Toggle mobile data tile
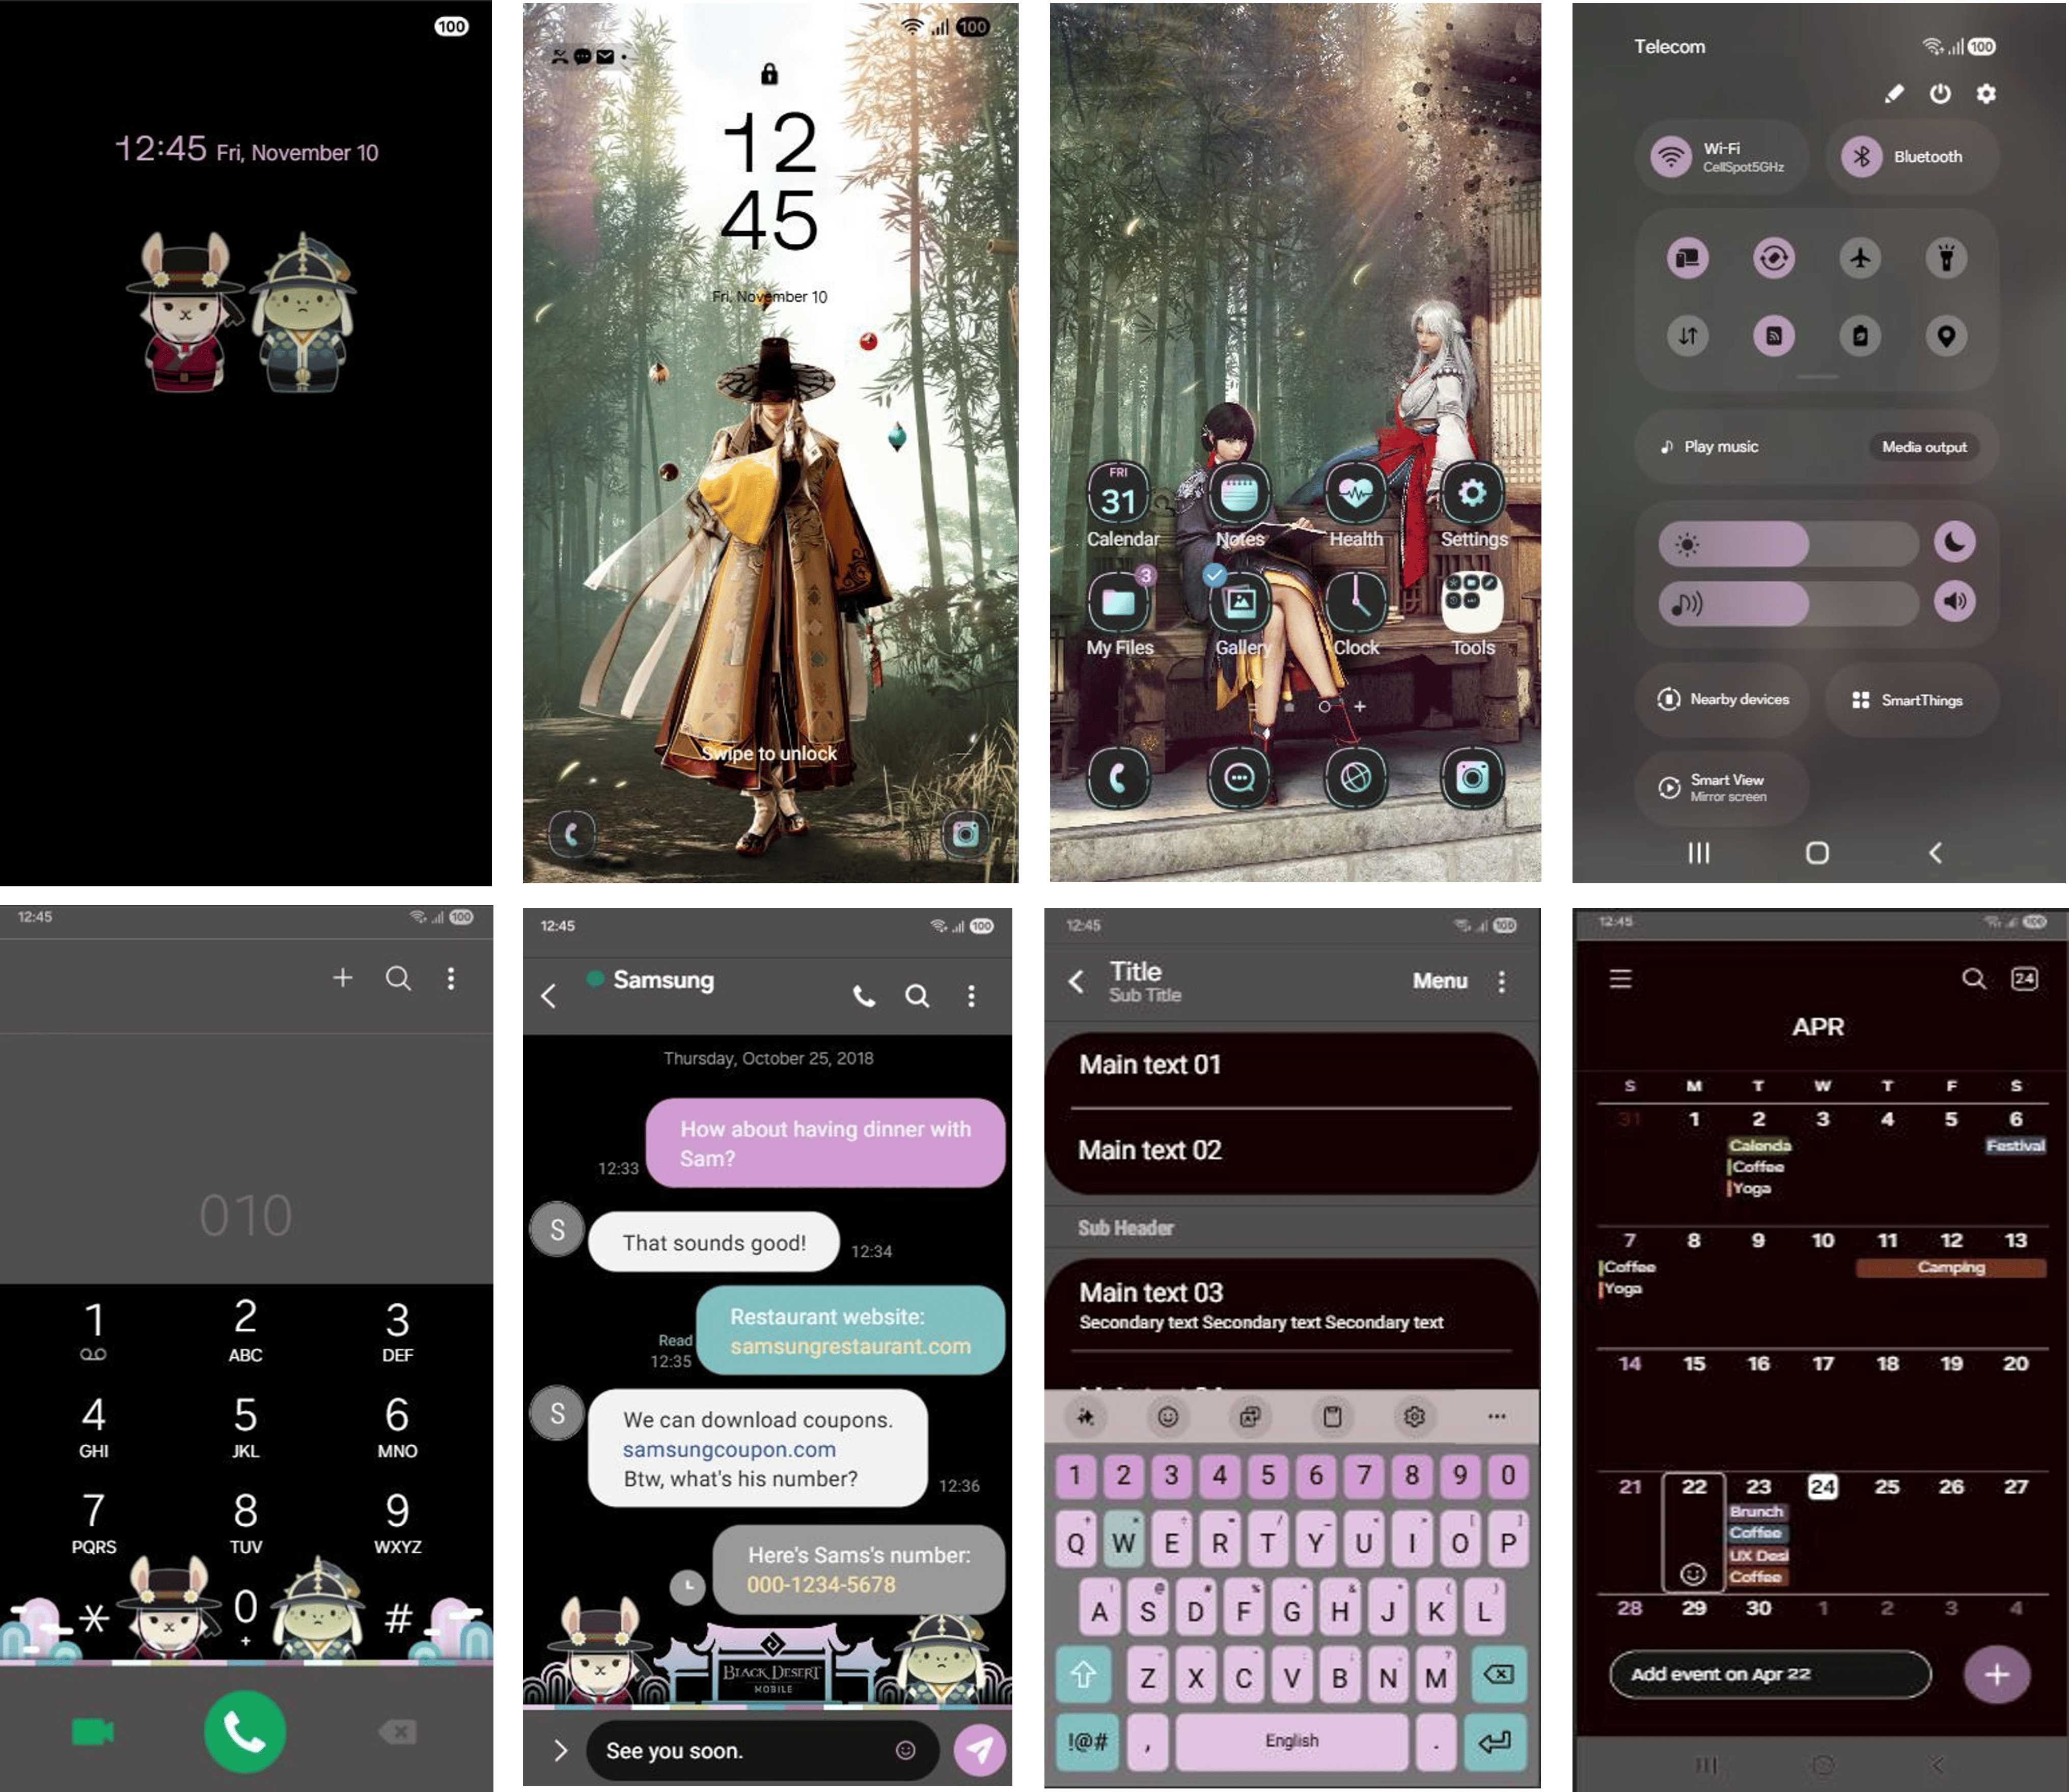This screenshot has width=2069, height=1792. pyautogui.click(x=1688, y=336)
